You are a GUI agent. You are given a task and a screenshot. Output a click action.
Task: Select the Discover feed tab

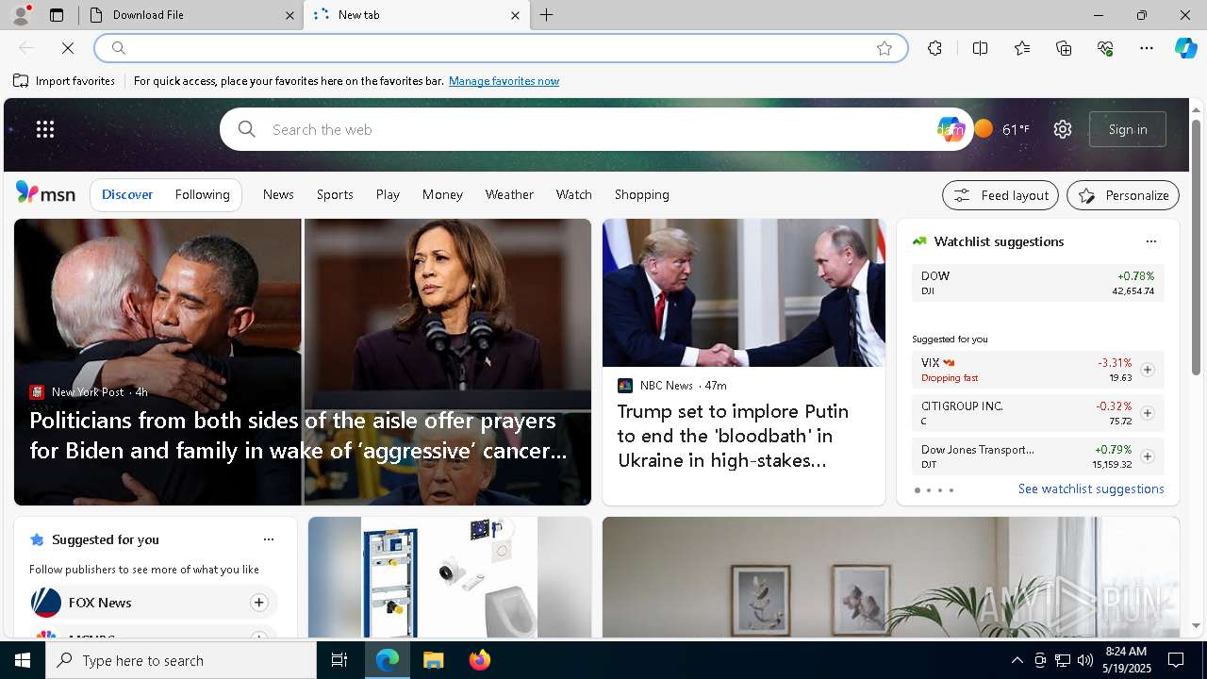[x=127, y=194]
